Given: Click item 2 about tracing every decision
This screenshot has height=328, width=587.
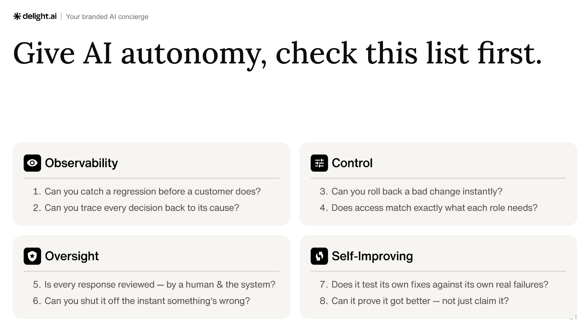Looking at the screenshot, I should pyautogui.click(x=136, y=208).
